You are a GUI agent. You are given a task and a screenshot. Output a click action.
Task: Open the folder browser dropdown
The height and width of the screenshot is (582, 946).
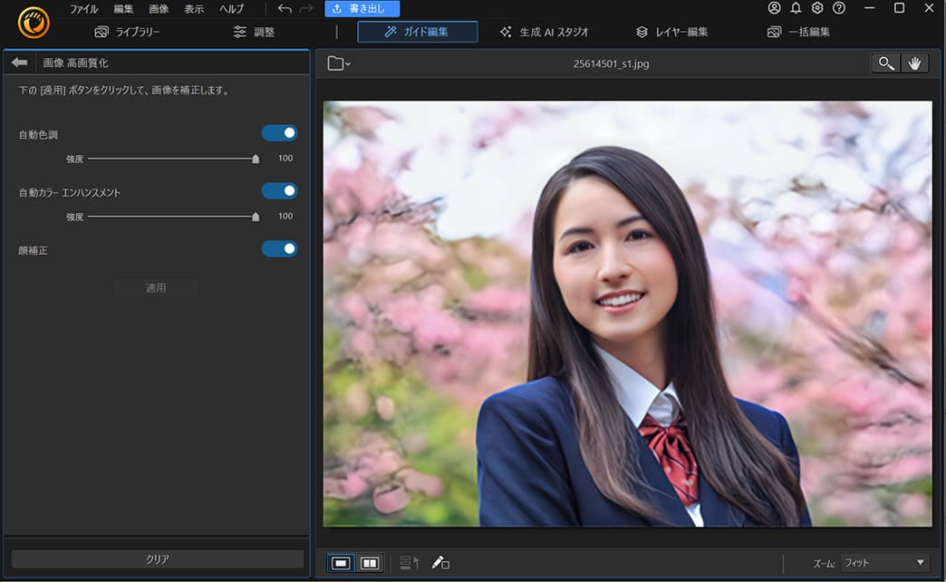(337, 63)
